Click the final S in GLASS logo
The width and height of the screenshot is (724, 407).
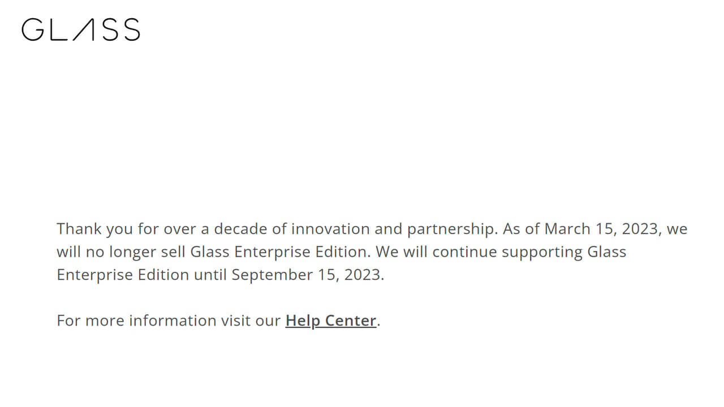click(x=133, y=31)
